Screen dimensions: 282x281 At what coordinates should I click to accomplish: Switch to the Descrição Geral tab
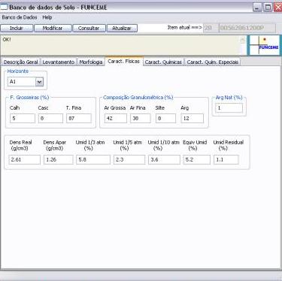[x=20, y=62]
